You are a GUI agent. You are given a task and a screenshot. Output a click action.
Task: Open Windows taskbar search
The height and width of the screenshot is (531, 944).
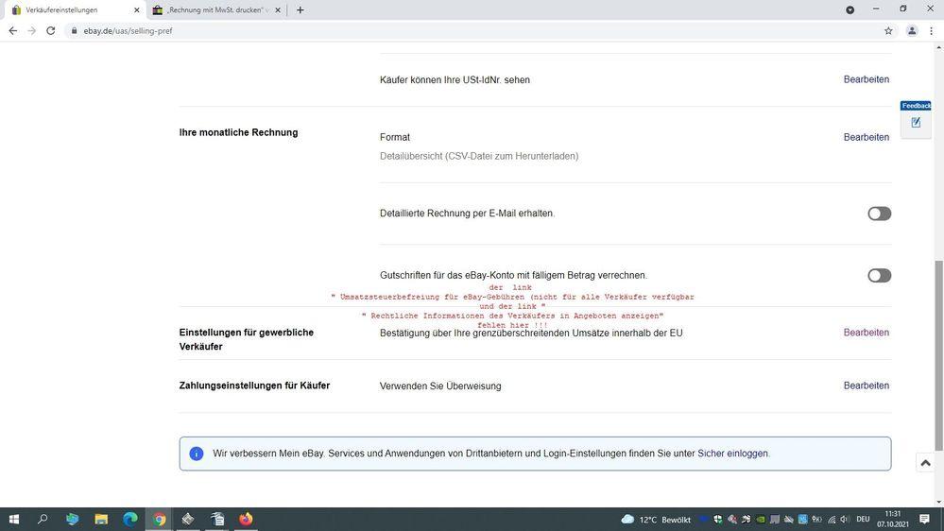tap(43, 519)
